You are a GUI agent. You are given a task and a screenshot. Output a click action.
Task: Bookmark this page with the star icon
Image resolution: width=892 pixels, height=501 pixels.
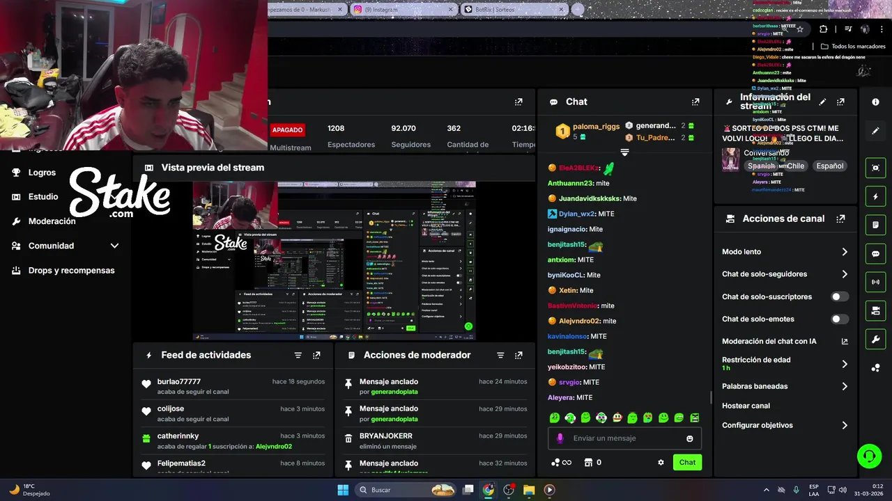point(800,29)
